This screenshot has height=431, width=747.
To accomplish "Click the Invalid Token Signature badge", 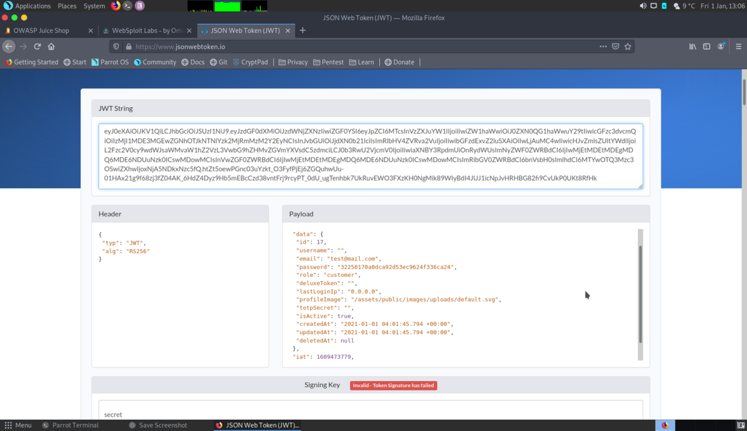I will 393,386.
